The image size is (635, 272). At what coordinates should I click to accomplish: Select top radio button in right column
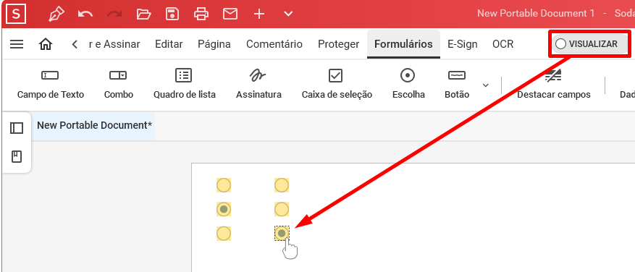(x=282, y=185)
